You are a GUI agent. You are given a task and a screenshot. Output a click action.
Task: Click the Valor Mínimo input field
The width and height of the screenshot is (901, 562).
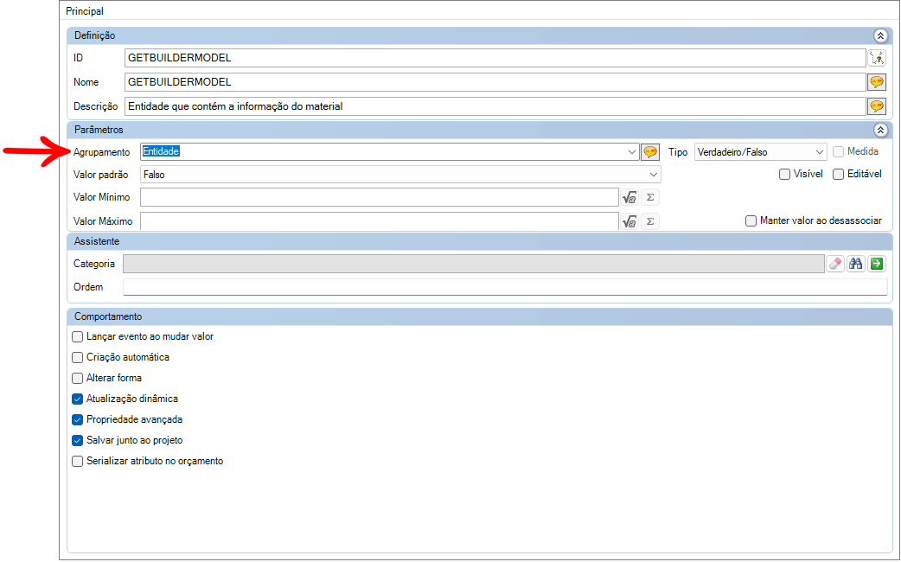[380, 197]
